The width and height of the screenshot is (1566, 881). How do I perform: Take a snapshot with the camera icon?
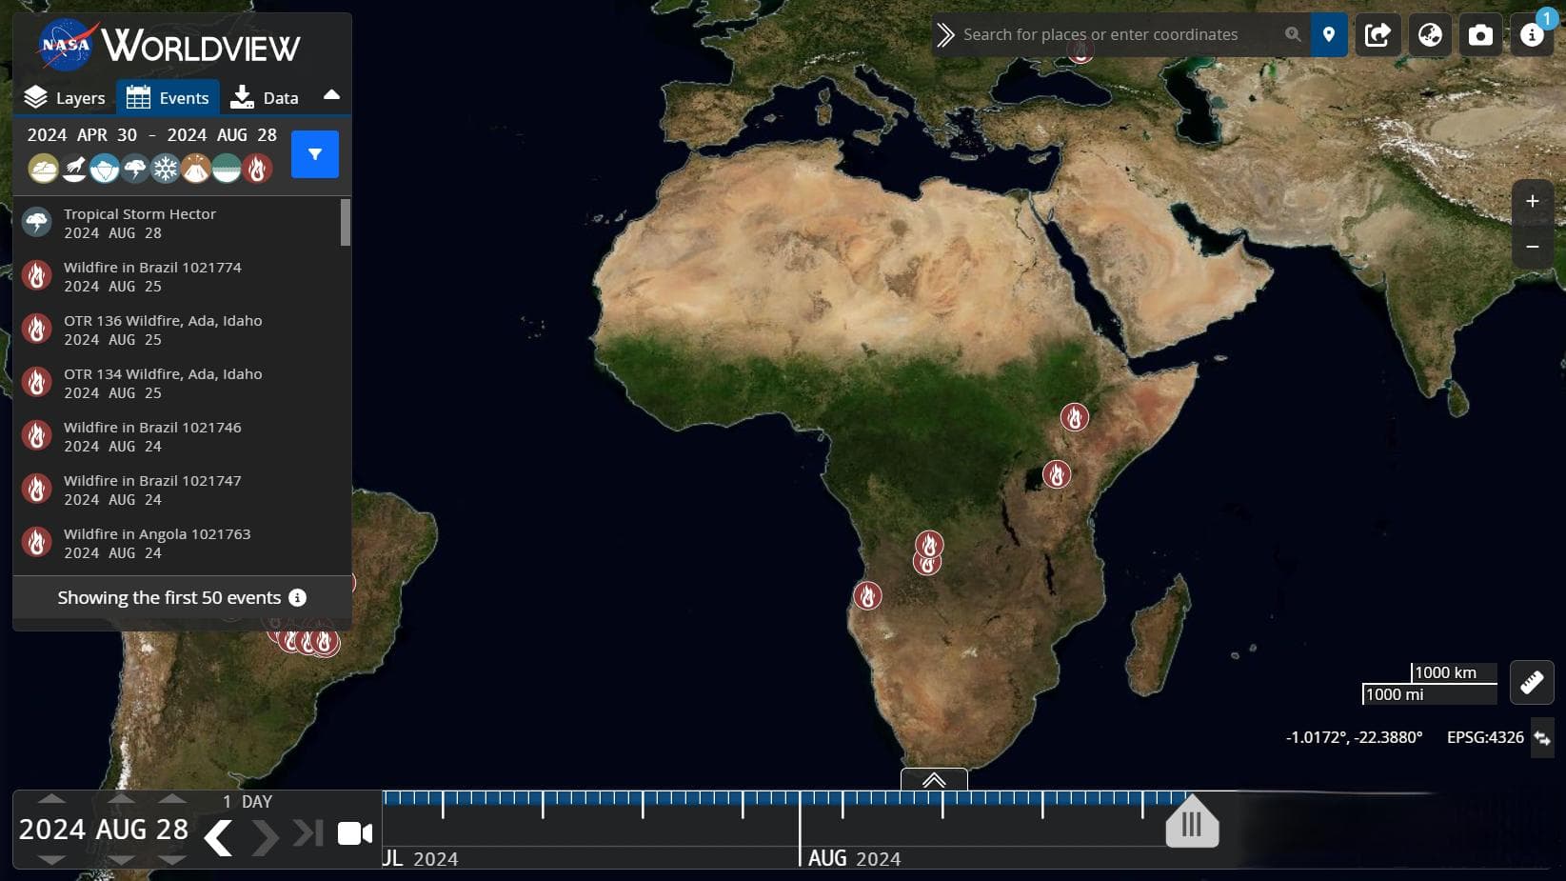coord(1480,35)
